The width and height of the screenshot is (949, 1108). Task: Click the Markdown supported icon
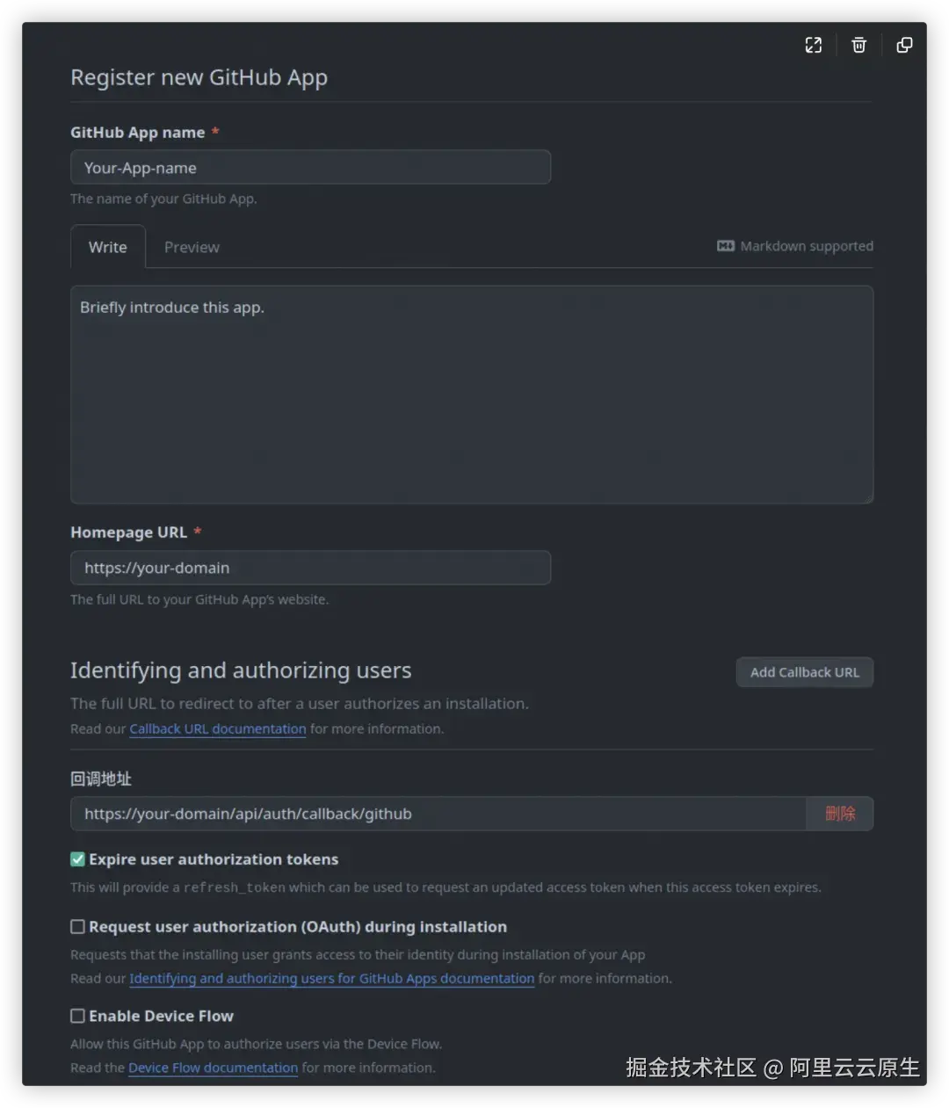[726, 246]
